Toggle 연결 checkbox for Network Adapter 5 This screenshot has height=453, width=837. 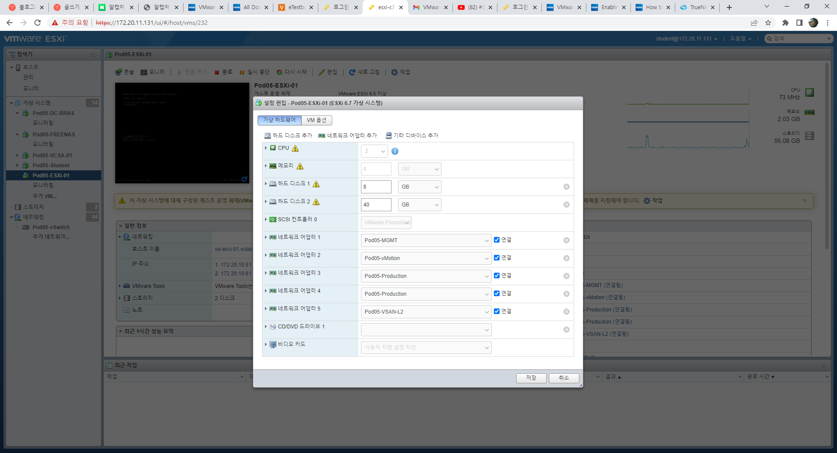click(x=497, y=311)
